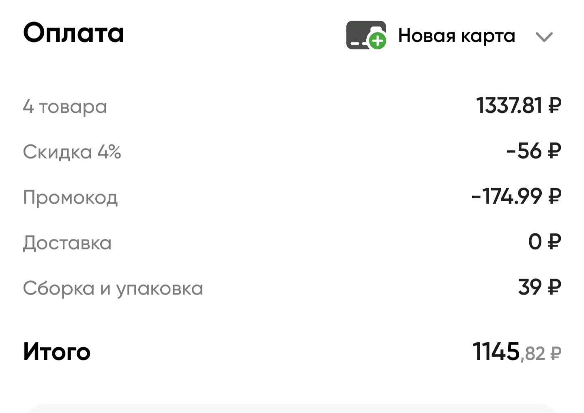Tap the green plus badge on card

click(378, 41)
